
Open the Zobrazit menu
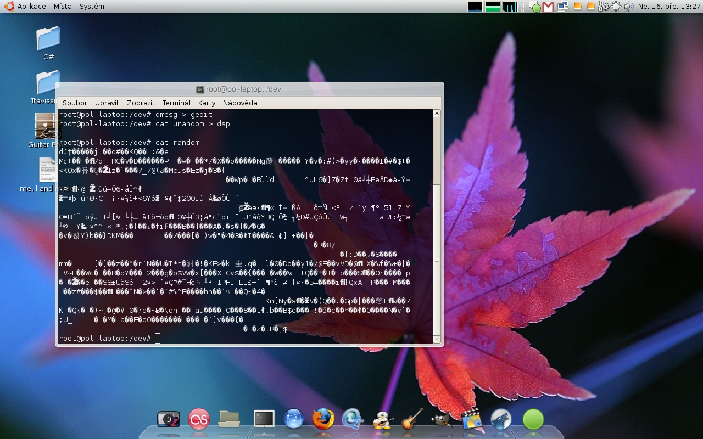coord(141,103)
